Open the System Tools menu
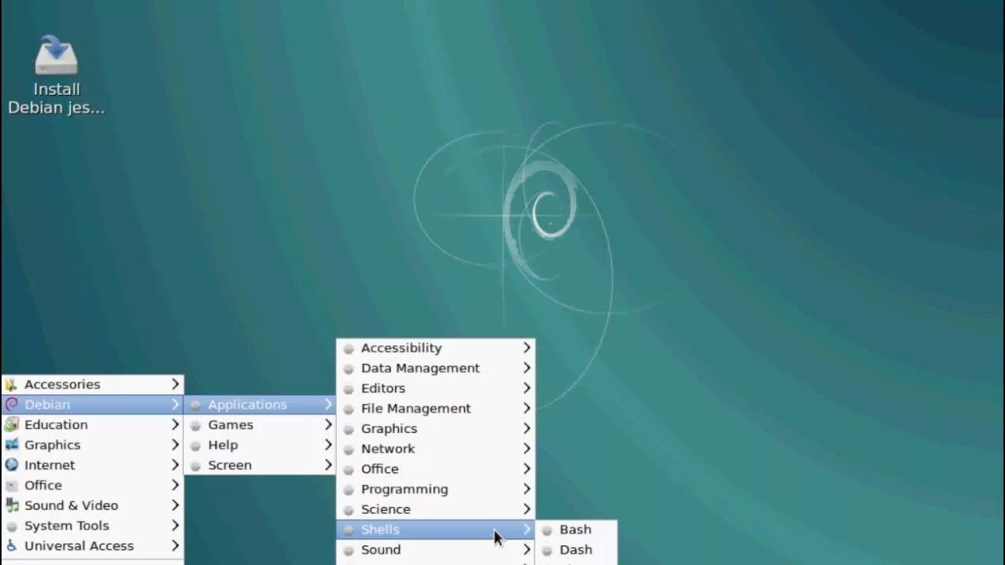 [93, 526]
